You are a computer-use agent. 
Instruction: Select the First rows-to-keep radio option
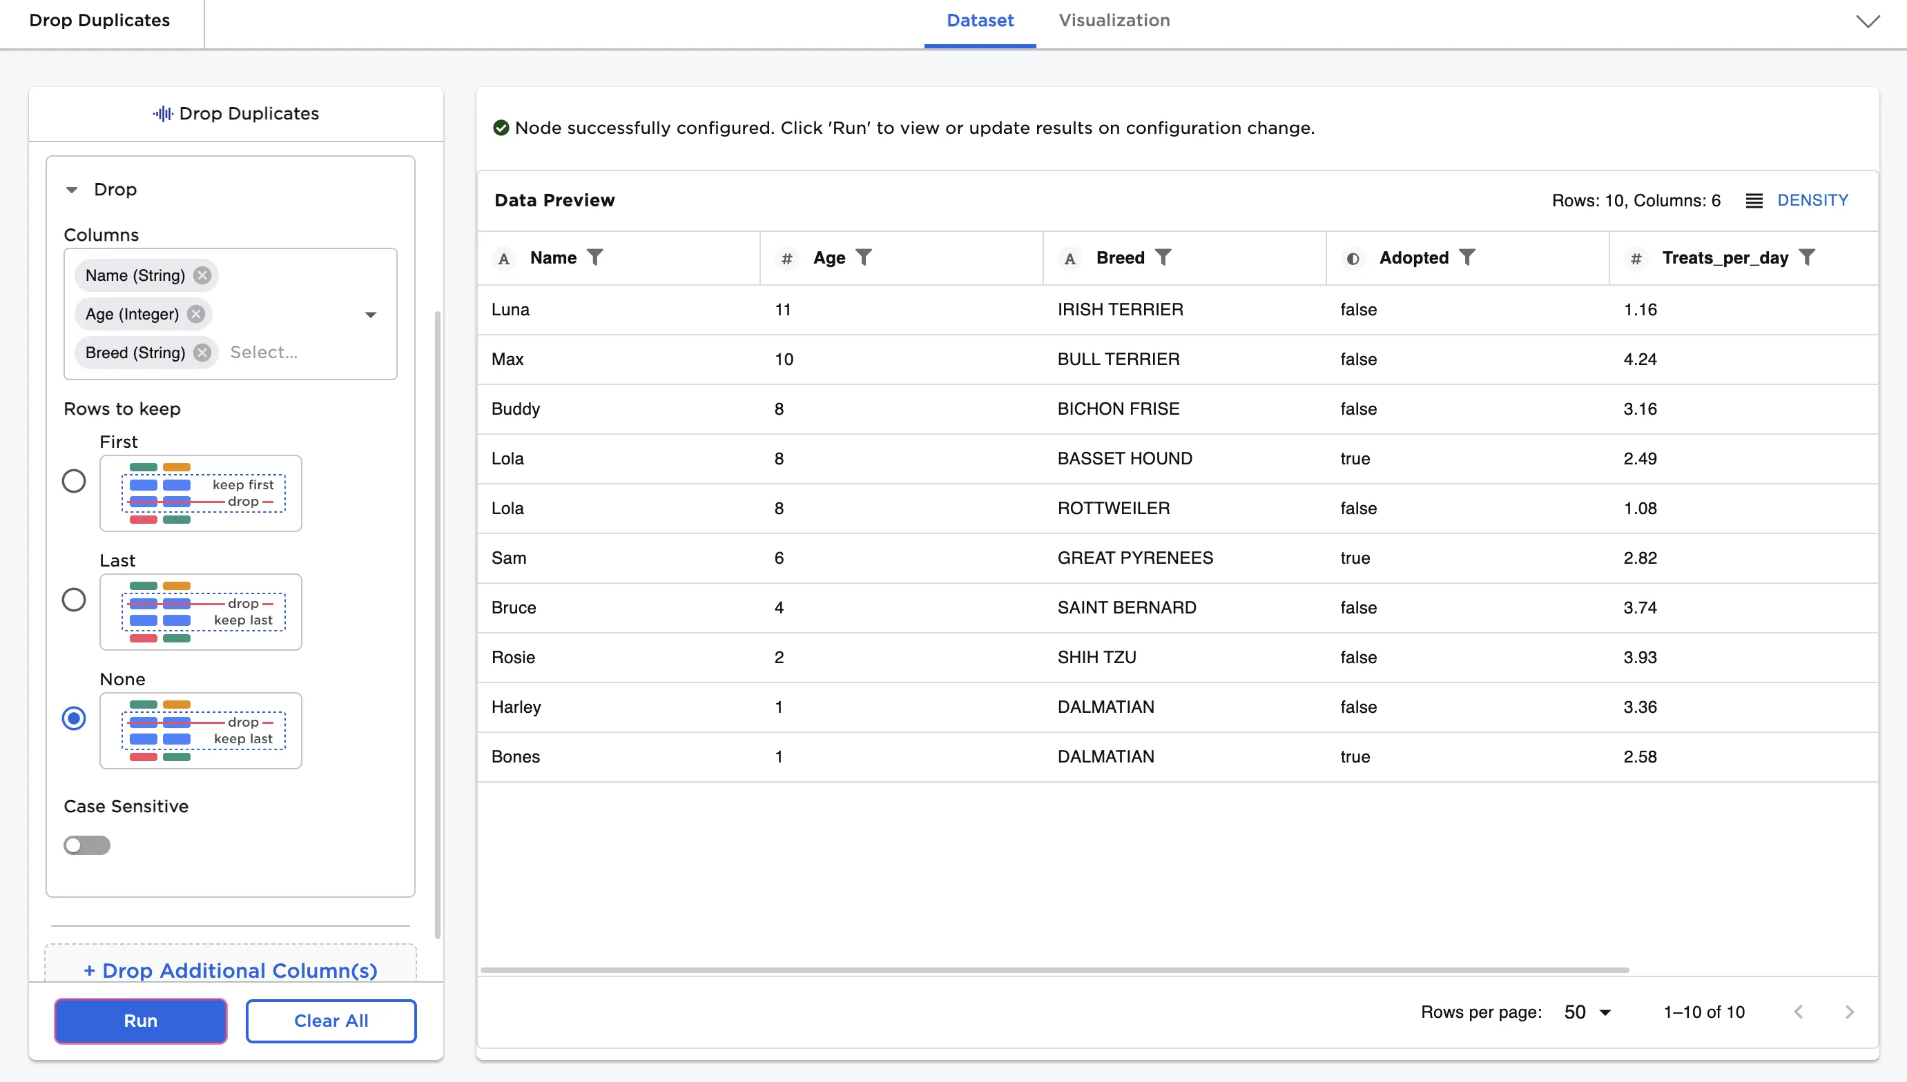[74, 481]
